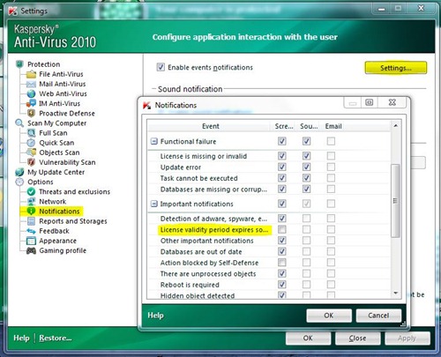Click Kaspersky logo in Settings window title
The width and height of the screenshot is (441, 357).
click(13, 11)
